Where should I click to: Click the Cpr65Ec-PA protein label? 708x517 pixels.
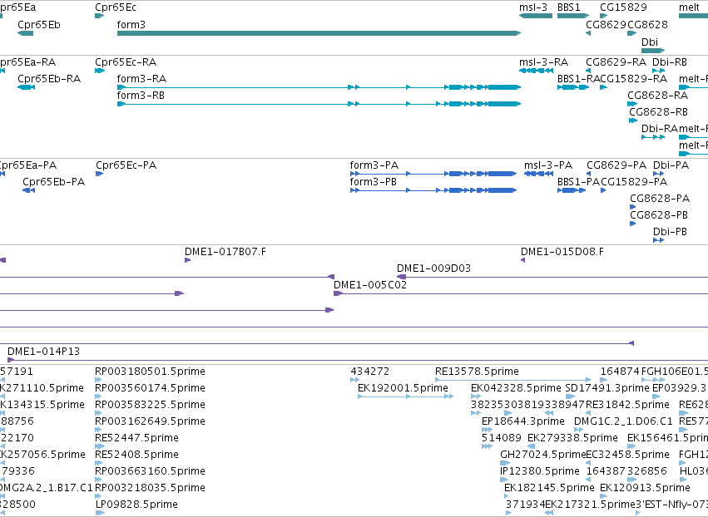(126, 165)
